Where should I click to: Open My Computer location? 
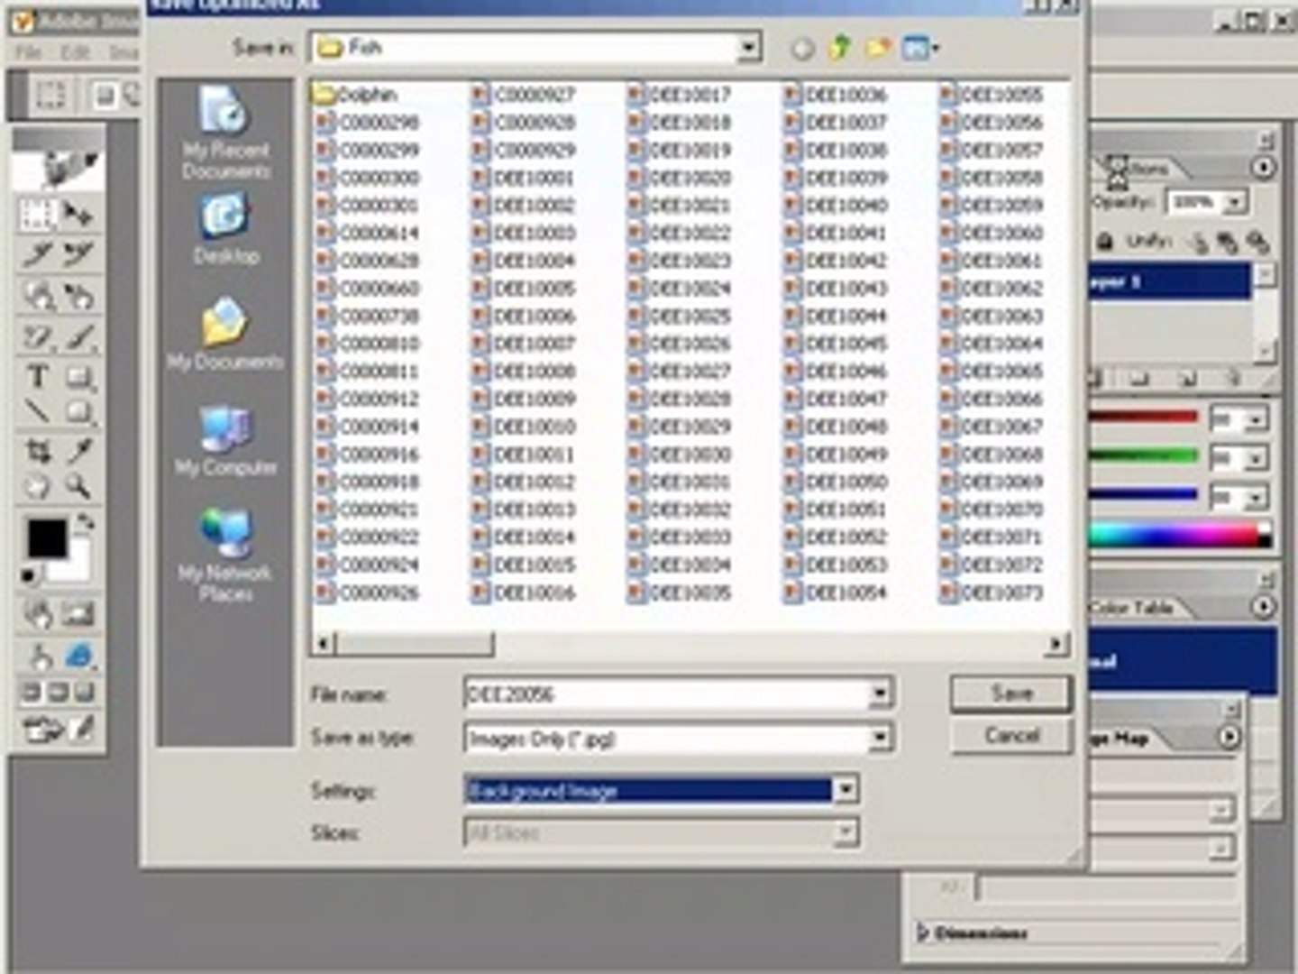click(x=225, y=442)
